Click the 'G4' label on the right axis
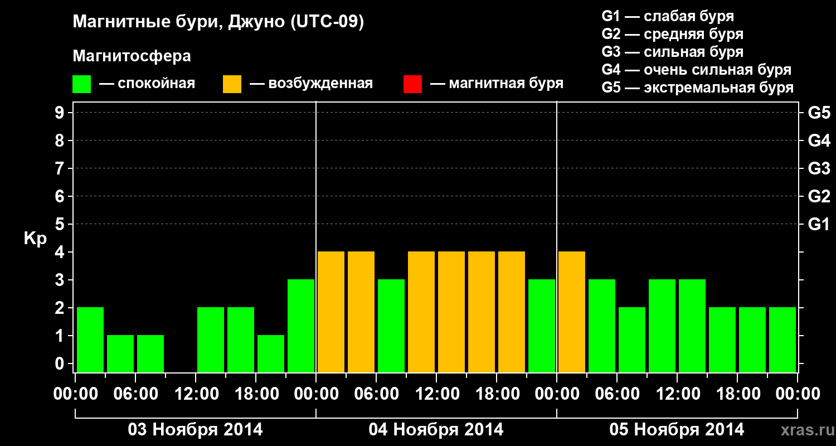 click(x=819, y=140)
